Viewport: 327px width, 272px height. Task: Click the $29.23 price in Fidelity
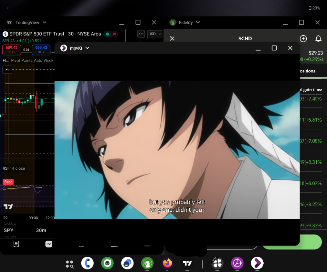(316, 53)
